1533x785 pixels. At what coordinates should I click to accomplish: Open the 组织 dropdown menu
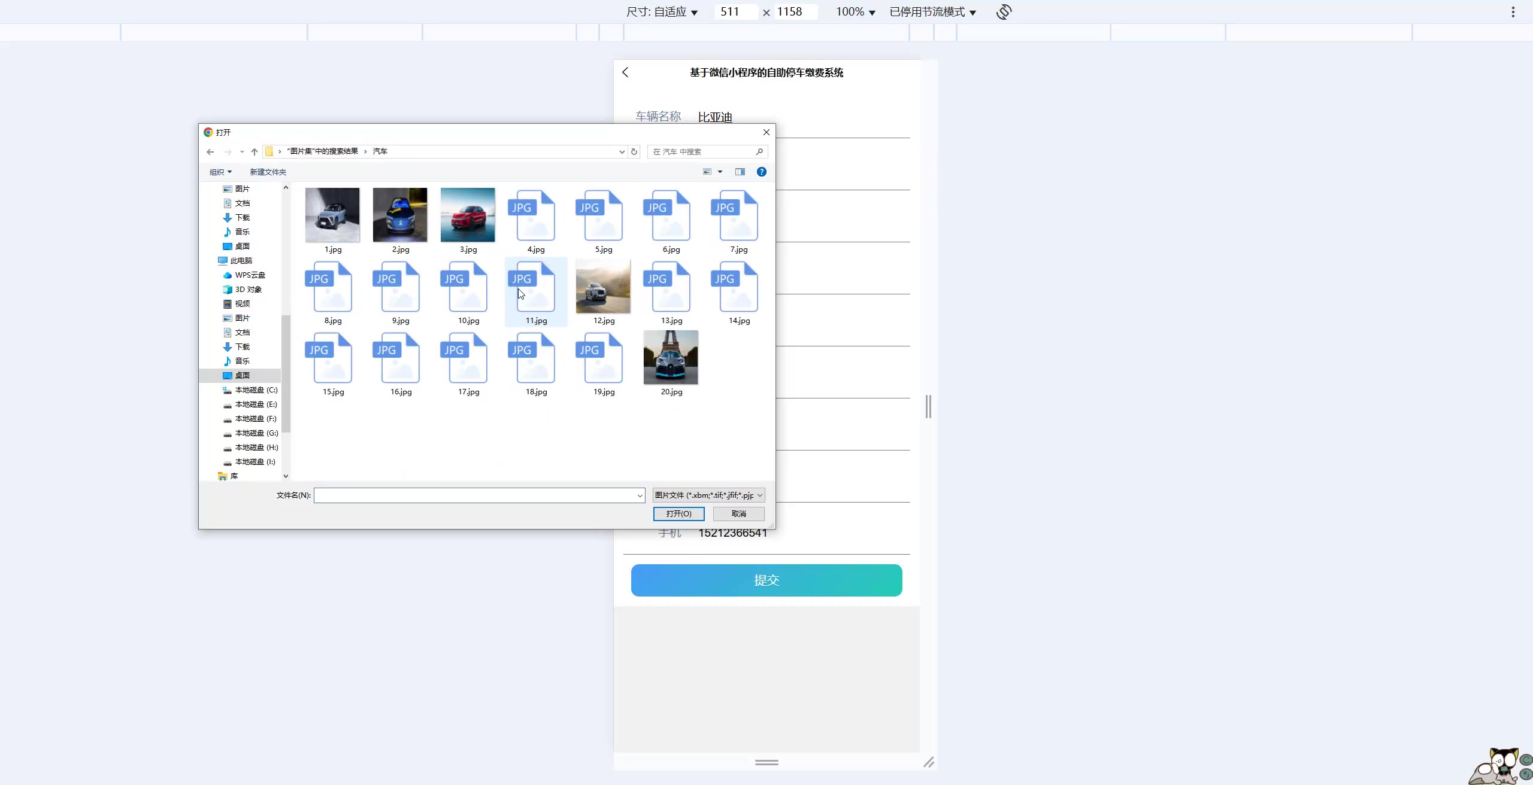point(220,172)
